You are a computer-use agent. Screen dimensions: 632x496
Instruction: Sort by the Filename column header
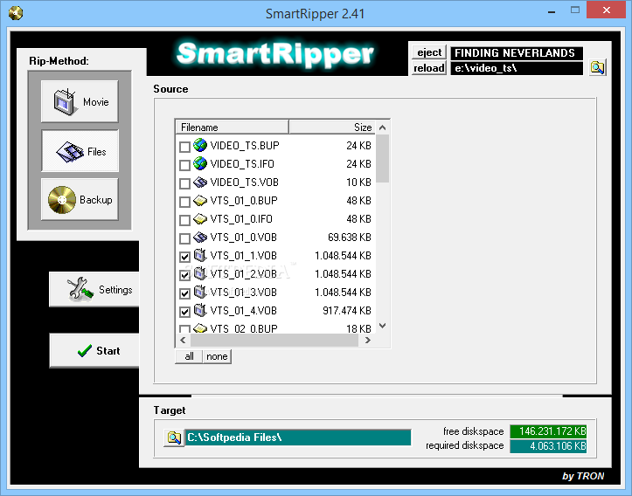click(x=233, y=127)
